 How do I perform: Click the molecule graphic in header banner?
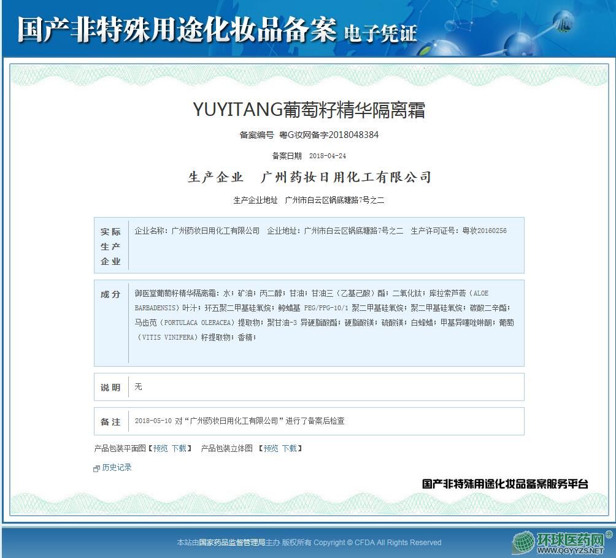coord(528,31)
